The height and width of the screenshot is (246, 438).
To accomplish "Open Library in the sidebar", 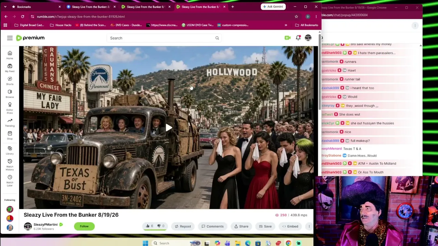I will [x=10, y=150].
